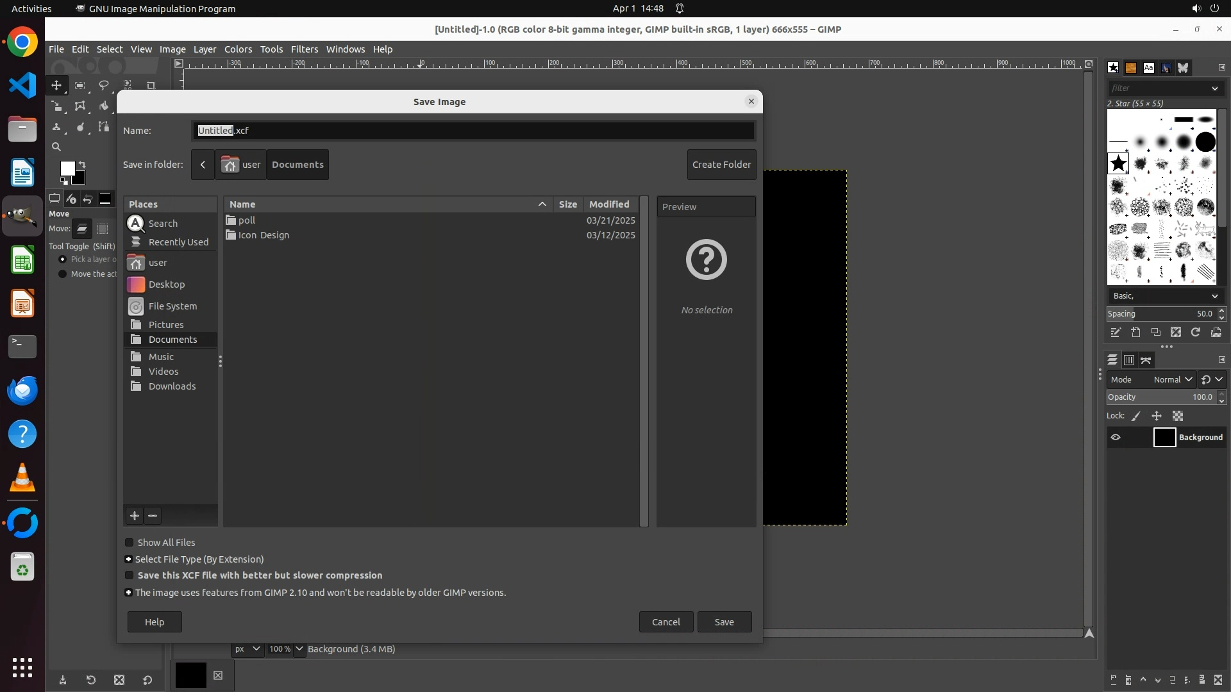Enable Show All Files checkbox
Screen dimensions: 1231x692
tap(130, 543)
